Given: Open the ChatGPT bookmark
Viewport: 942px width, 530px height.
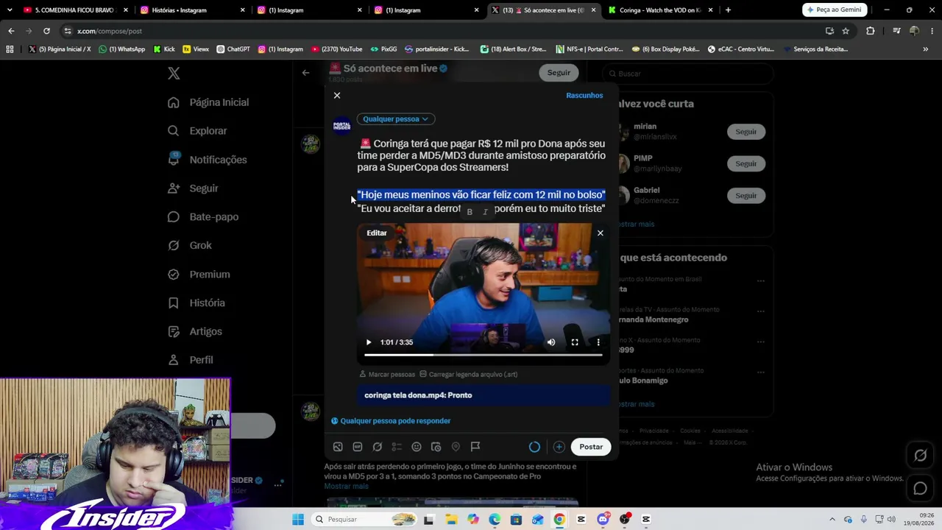Looking at the screenshot, I should coord(233,49).
